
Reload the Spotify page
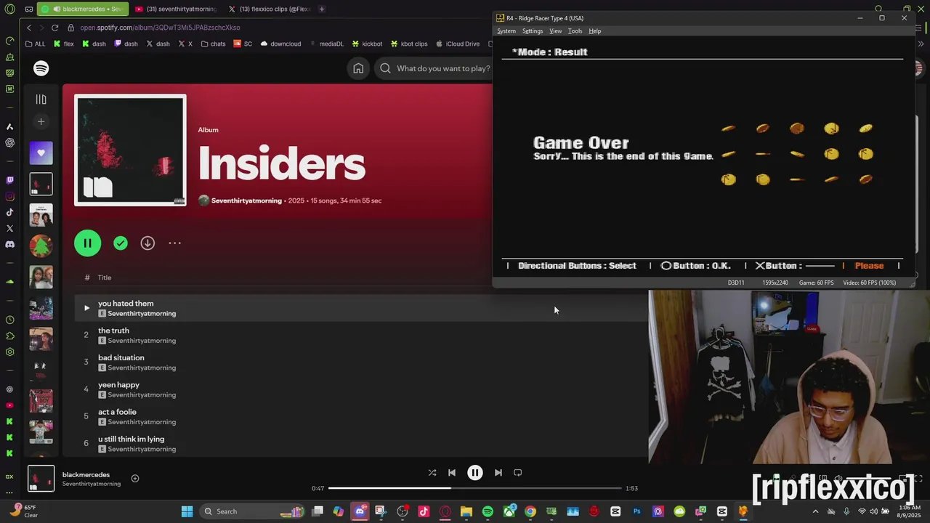(54, 28)
